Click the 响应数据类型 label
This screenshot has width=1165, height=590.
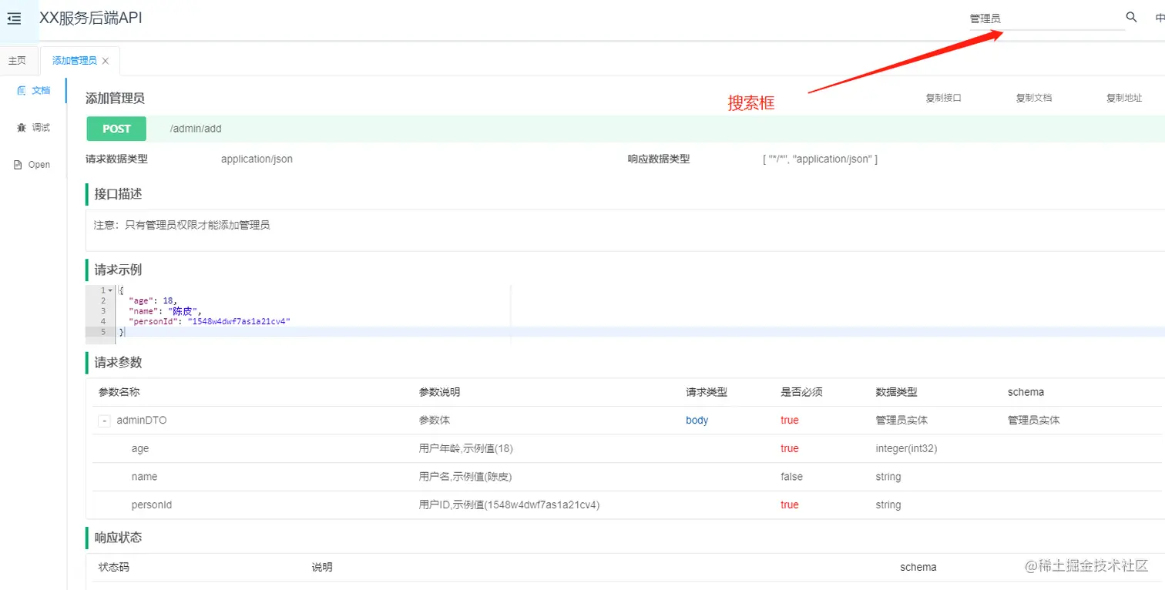click(x=659, y=159)
